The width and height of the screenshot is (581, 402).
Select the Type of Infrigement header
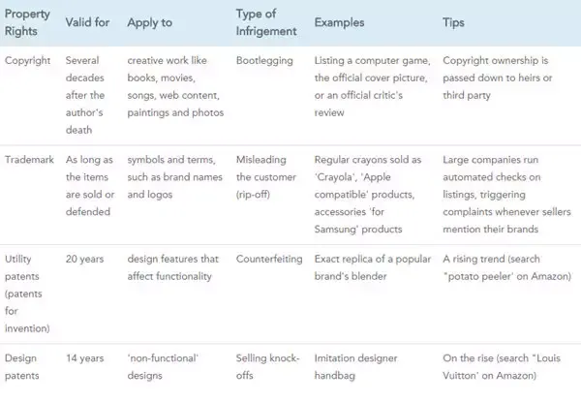click(266, 22)
